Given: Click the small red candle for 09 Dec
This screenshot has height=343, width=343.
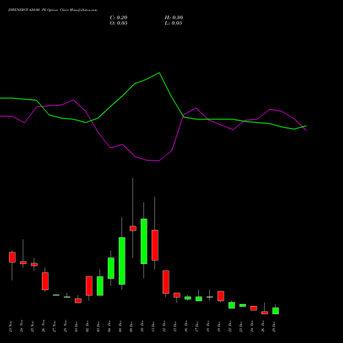Looking at the screenshot, I should click(133, 228).
